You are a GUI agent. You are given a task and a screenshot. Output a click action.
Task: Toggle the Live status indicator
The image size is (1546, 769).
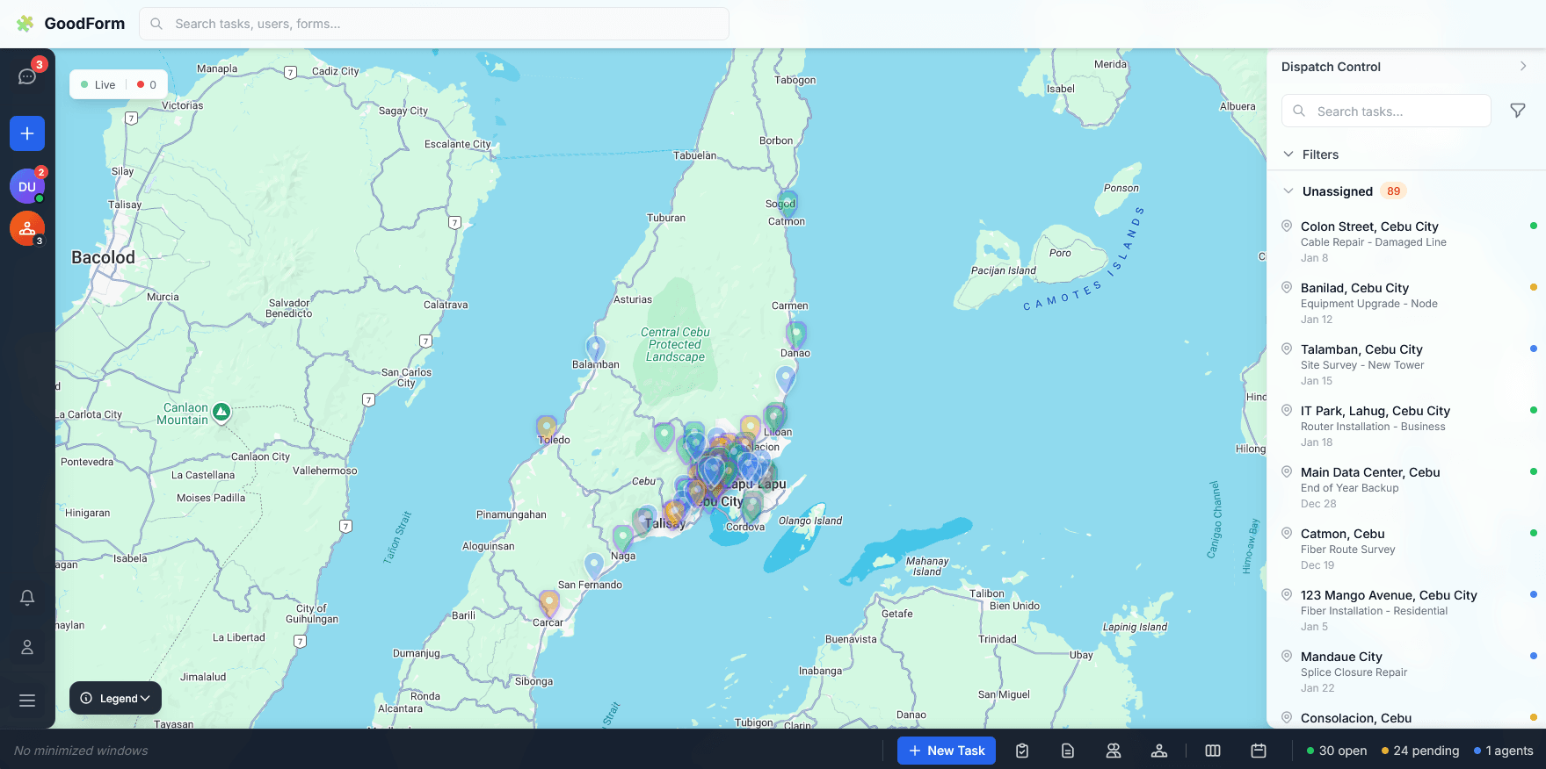point(98,84)
